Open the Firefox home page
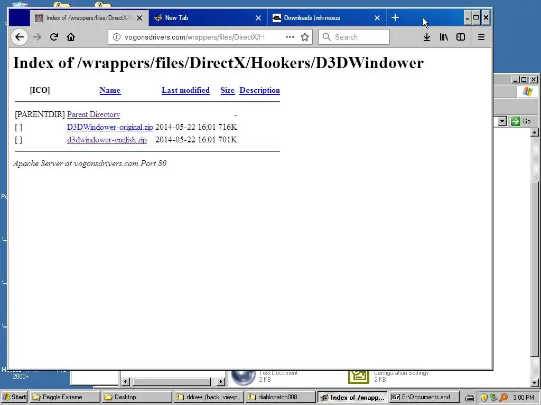The image size is (541, 405). (71, 37)
